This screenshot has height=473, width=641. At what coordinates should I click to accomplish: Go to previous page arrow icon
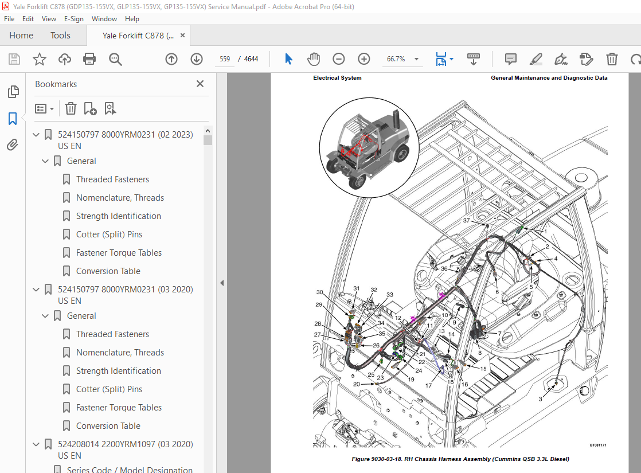click(171, 59)
